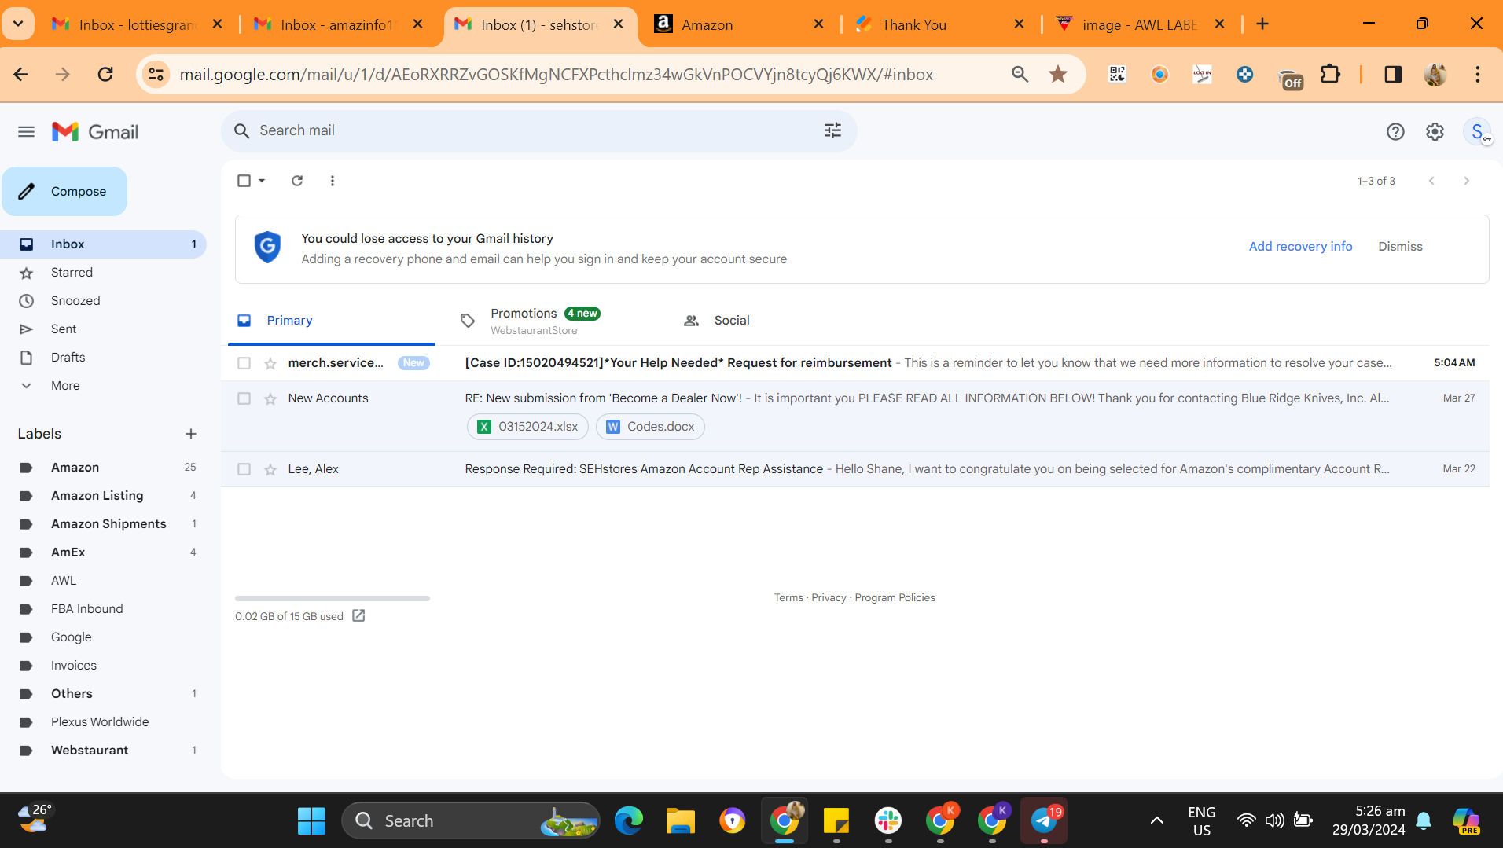This screenshot has height=848, width=1503.
Task: Show hidden system tray icons
Action: (1157, 820)
